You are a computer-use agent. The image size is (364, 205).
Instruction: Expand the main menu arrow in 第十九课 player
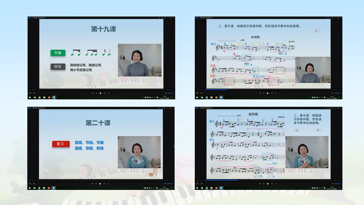coord(31,18)
